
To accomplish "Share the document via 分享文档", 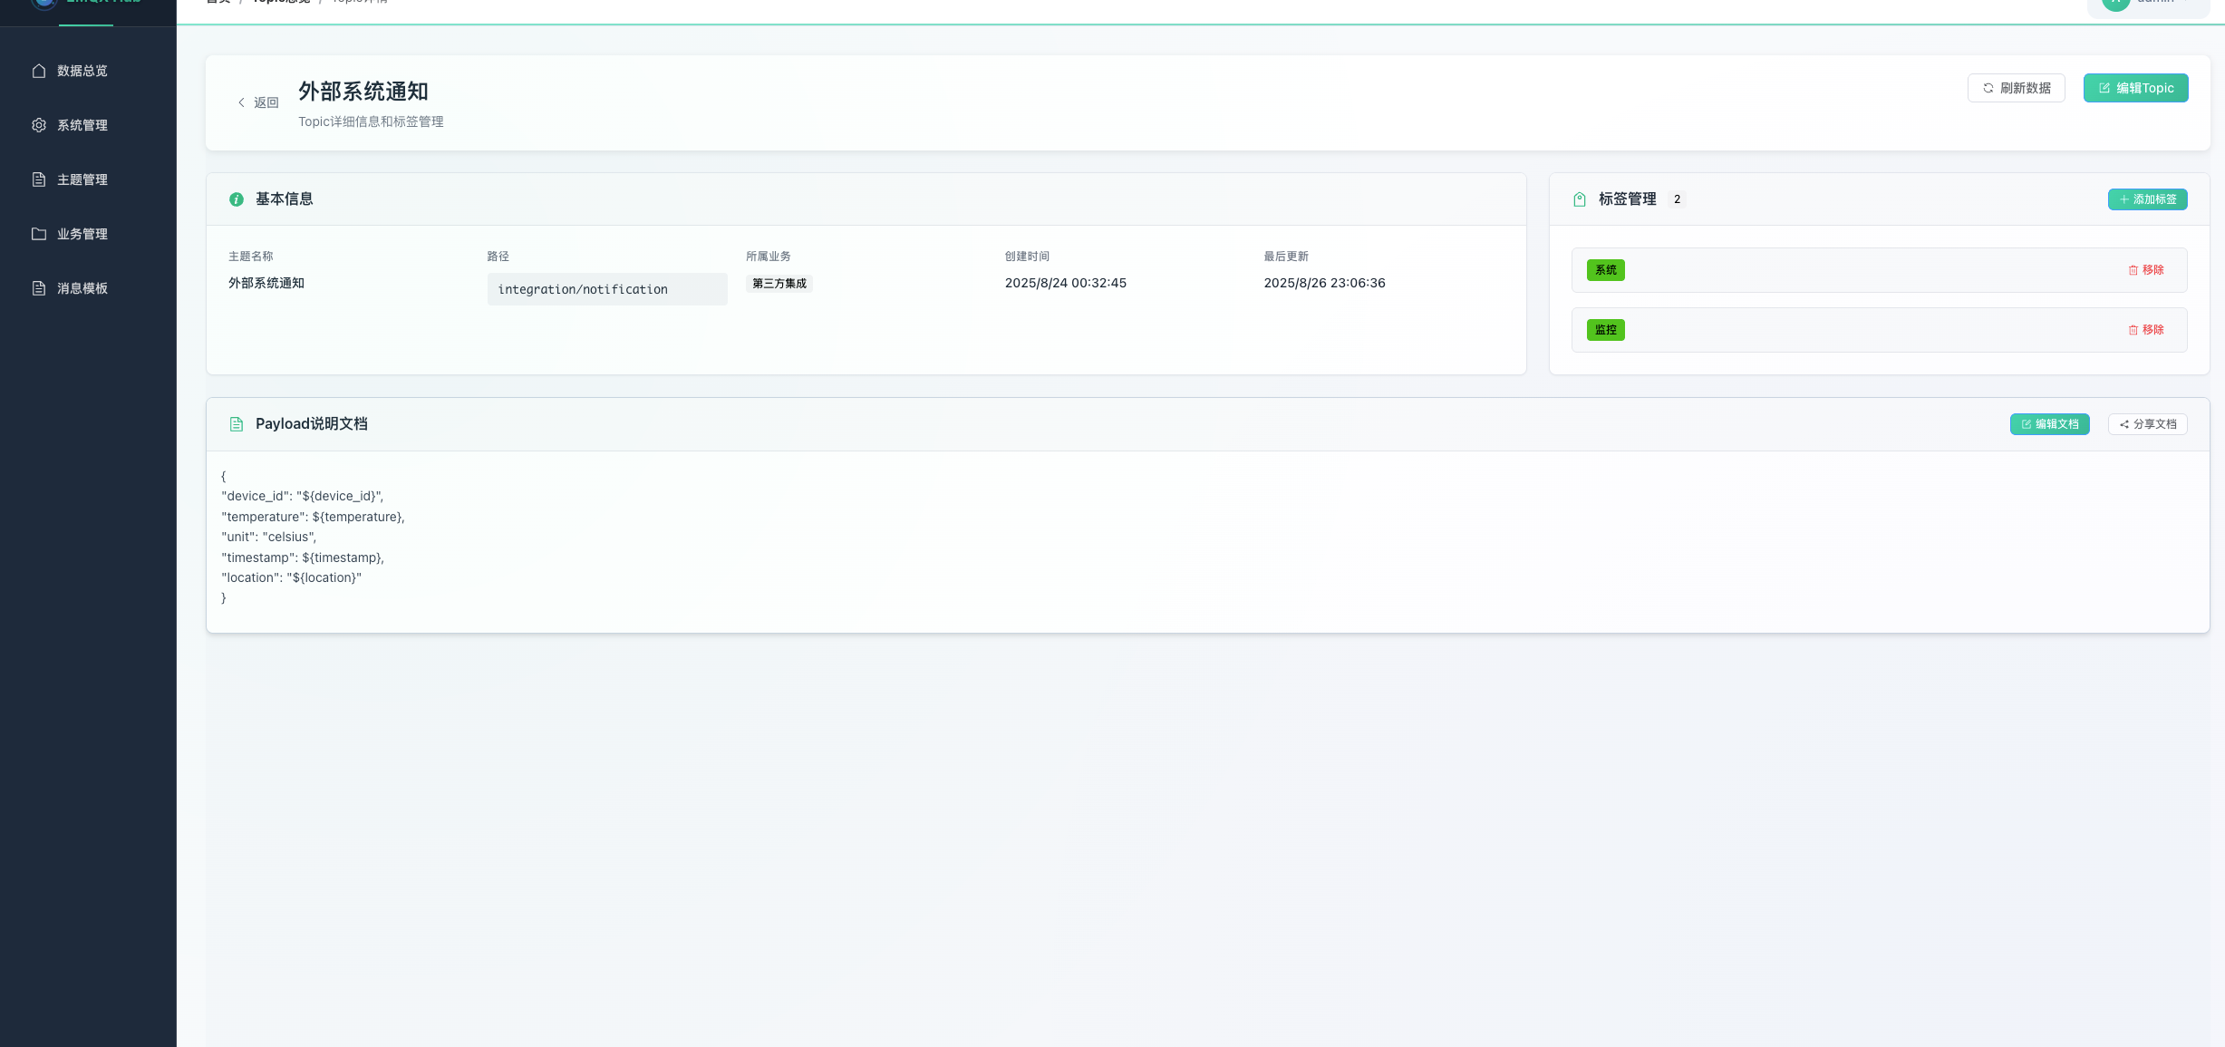I will click(x=2147, y=424).
